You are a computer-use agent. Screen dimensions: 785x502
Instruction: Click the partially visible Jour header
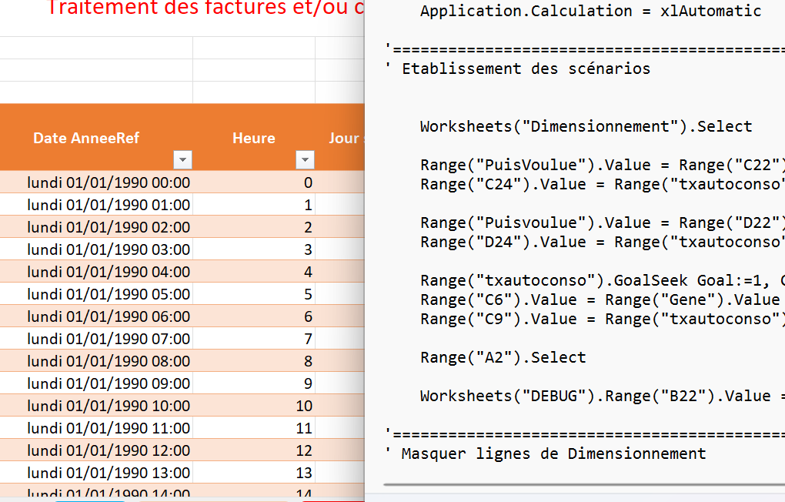tap(343, 138)
